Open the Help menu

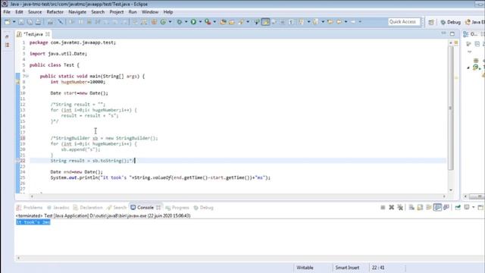click(168, 12)
